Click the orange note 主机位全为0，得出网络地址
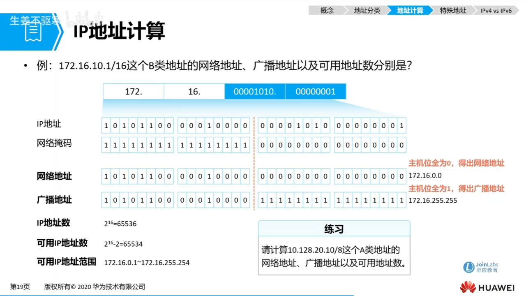 tap(456, 163)
